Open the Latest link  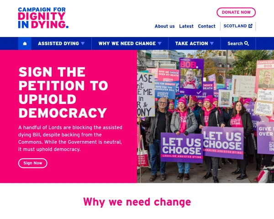click(x=186, y=26)
